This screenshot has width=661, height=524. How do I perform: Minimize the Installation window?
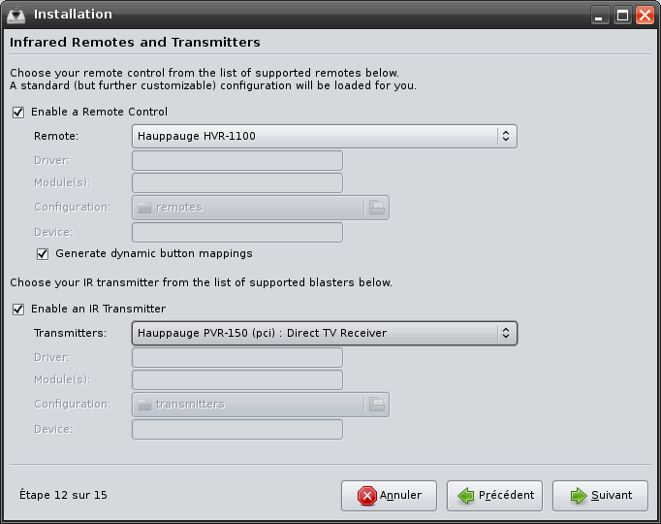[x=599, y=16]
